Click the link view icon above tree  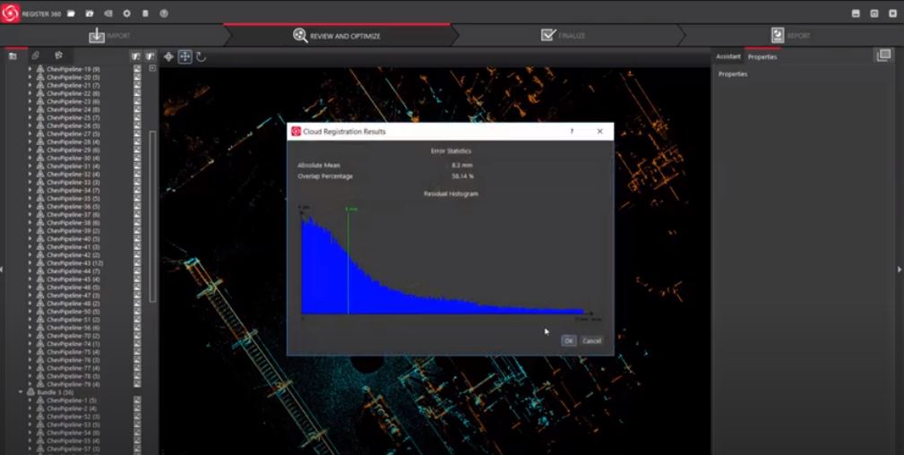click(36, 56)
